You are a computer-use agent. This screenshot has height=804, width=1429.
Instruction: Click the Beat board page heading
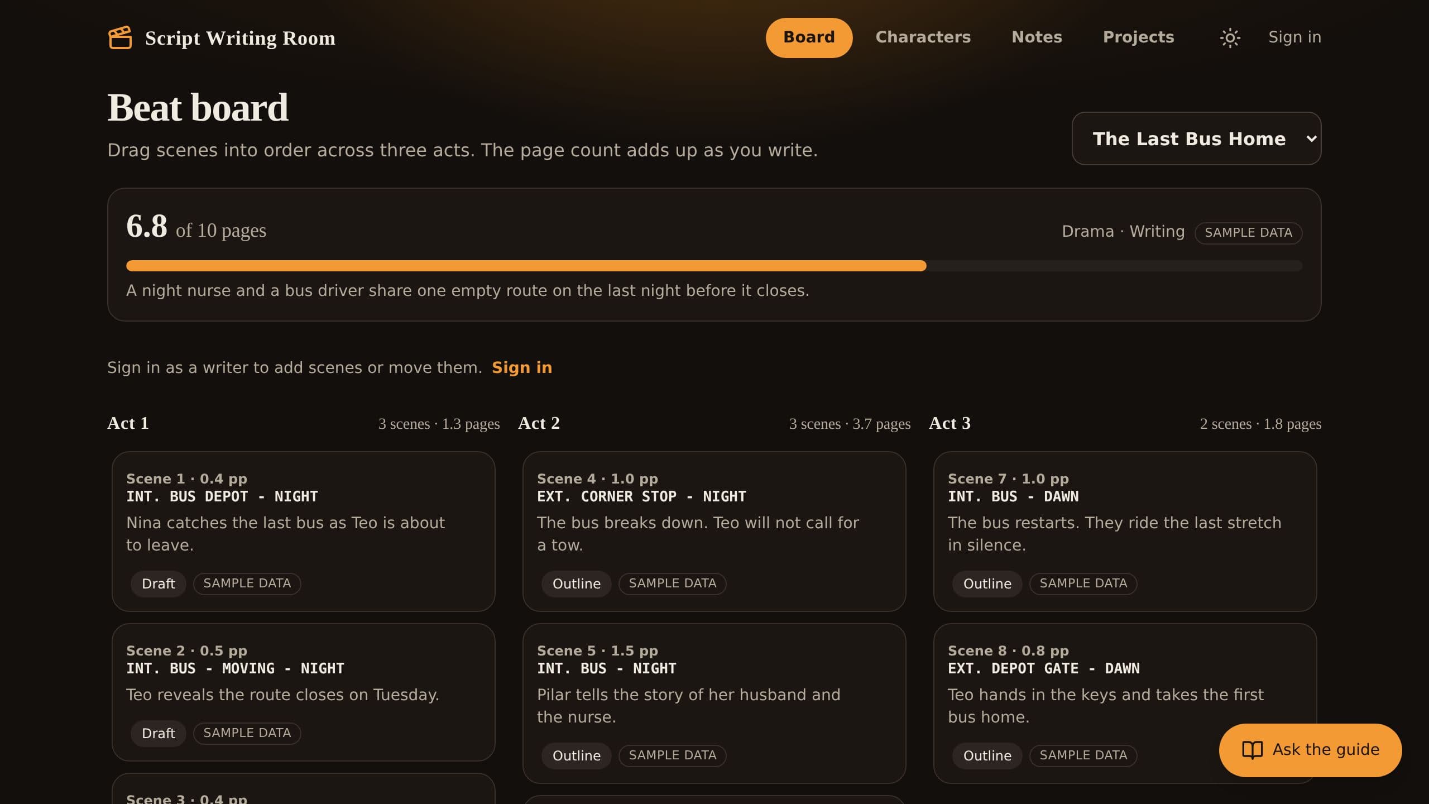click(198, 107)
